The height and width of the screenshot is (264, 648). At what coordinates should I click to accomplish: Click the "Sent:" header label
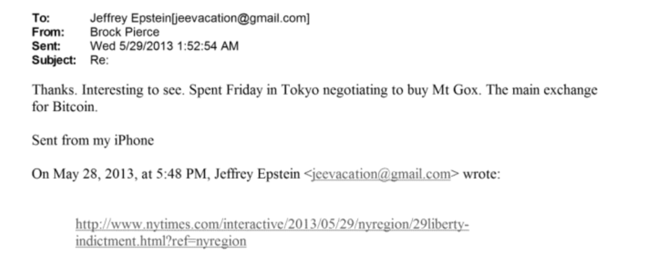coord(46,46)
